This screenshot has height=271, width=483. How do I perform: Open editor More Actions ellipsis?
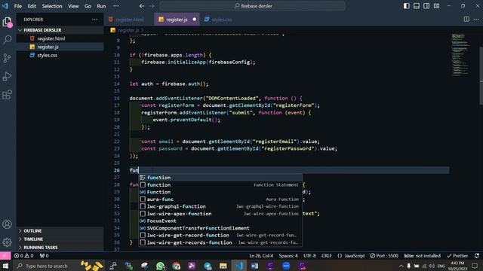476,20
